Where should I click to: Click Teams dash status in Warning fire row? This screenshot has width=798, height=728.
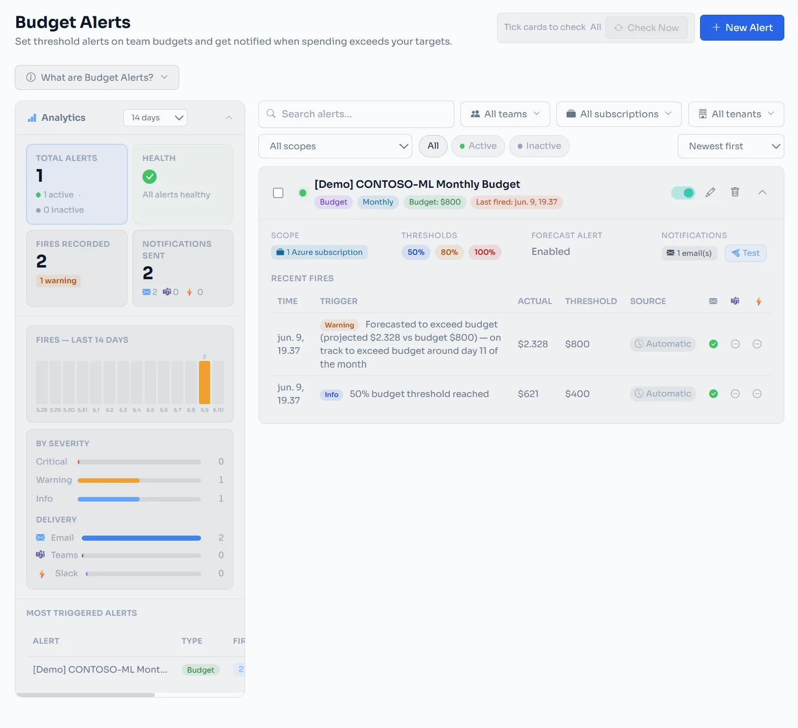click(735, 344)
